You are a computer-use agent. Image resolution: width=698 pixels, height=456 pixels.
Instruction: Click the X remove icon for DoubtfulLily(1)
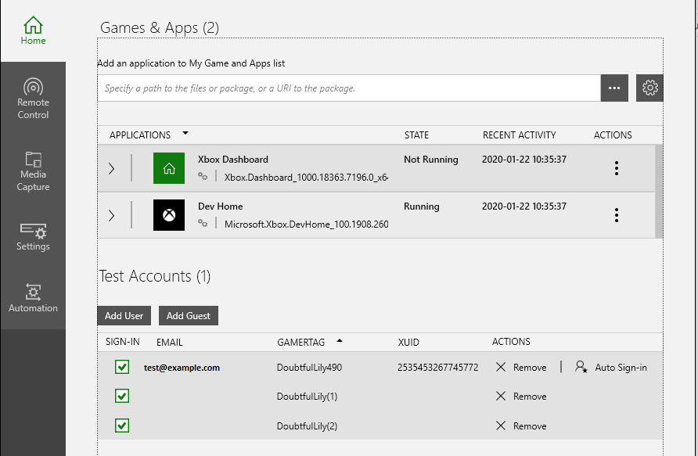click(501, 396)
